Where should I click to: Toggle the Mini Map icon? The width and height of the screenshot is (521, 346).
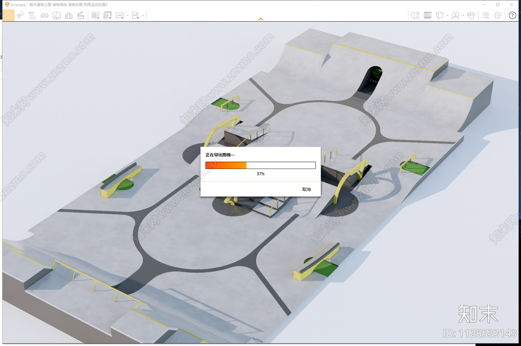coord(415,15)
